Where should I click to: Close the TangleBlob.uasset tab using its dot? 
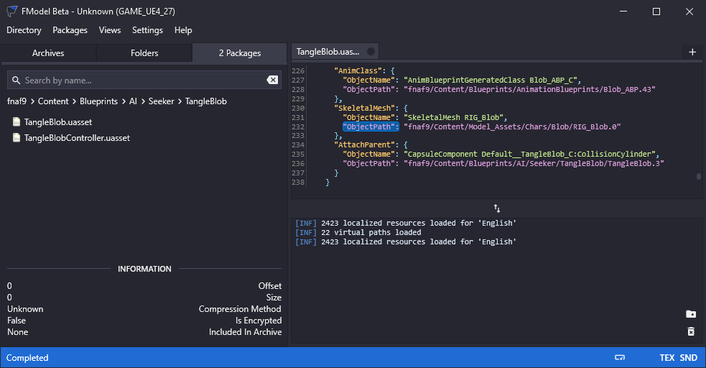tap(371, 52)
